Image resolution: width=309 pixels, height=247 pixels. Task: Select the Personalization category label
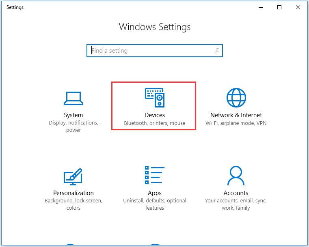pos(73,193)
